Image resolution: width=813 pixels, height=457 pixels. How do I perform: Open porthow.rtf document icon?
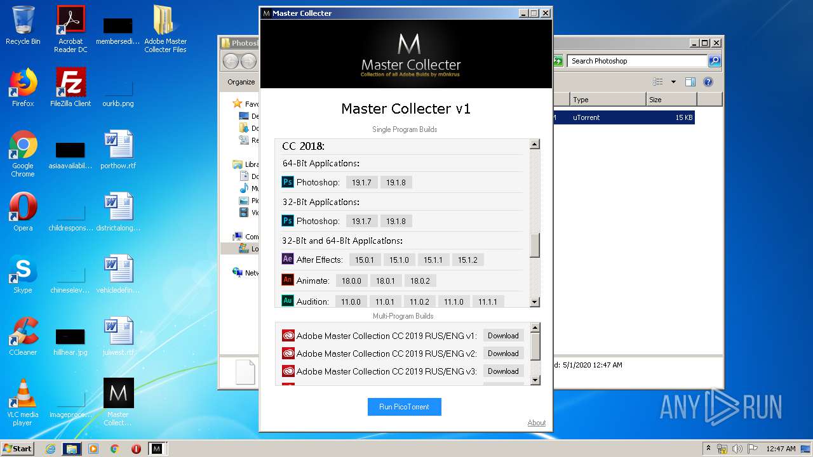[x=118, y=150]
